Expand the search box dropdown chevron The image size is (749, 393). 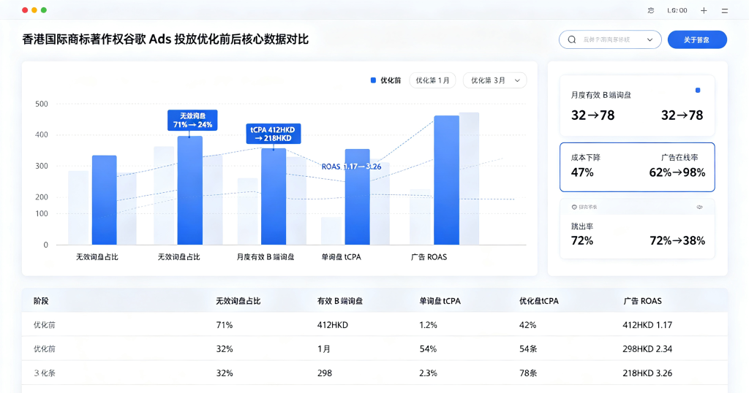[x=650, y=40]
